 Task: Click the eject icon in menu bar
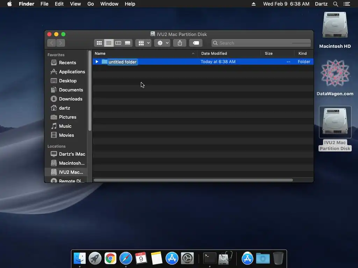click(253, 4)
